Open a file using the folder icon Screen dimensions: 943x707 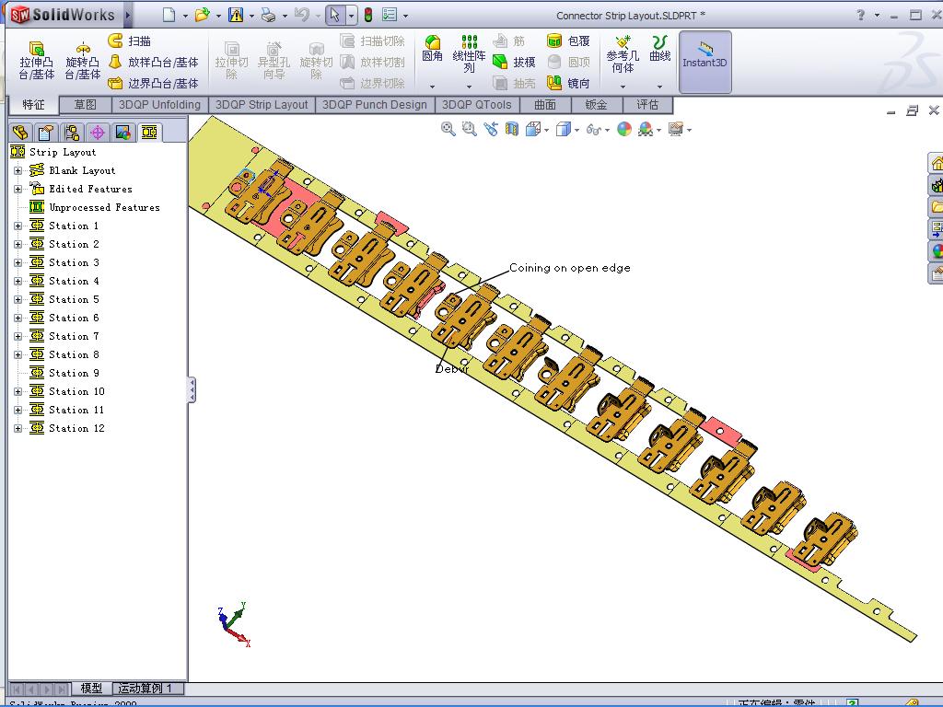202,15
